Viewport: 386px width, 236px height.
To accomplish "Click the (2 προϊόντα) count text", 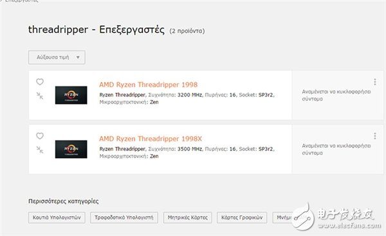I will [187, 31].
